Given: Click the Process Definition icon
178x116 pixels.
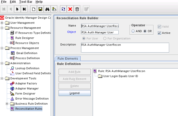Looking at the screenshot, I should point(12,58).
